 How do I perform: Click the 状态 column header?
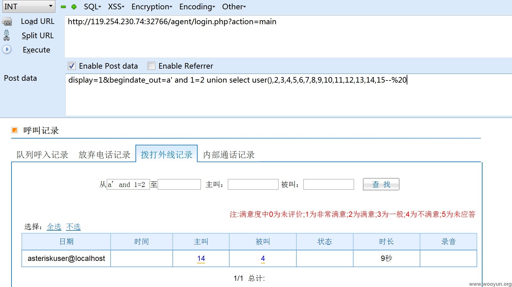(x=325, y=242)
